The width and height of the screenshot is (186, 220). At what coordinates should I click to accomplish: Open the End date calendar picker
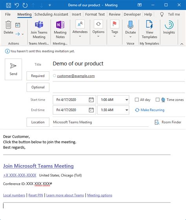[91, 110]
